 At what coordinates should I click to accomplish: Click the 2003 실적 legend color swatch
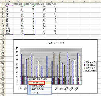tap(85, 62)
